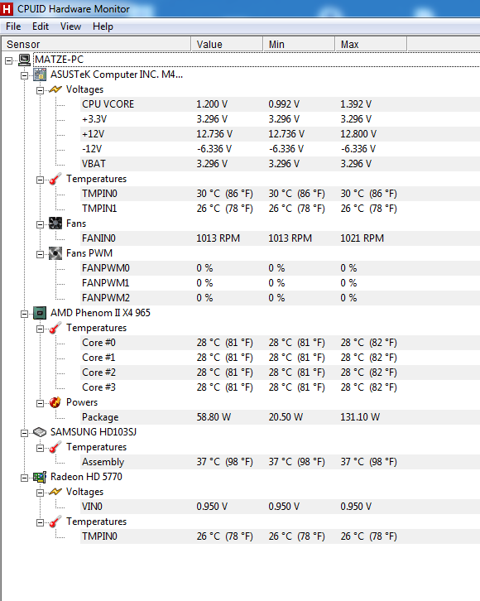Click the motherboard Voltages lightning icon
The width and height of the screenshot is (480, 601).
(55, 89)
